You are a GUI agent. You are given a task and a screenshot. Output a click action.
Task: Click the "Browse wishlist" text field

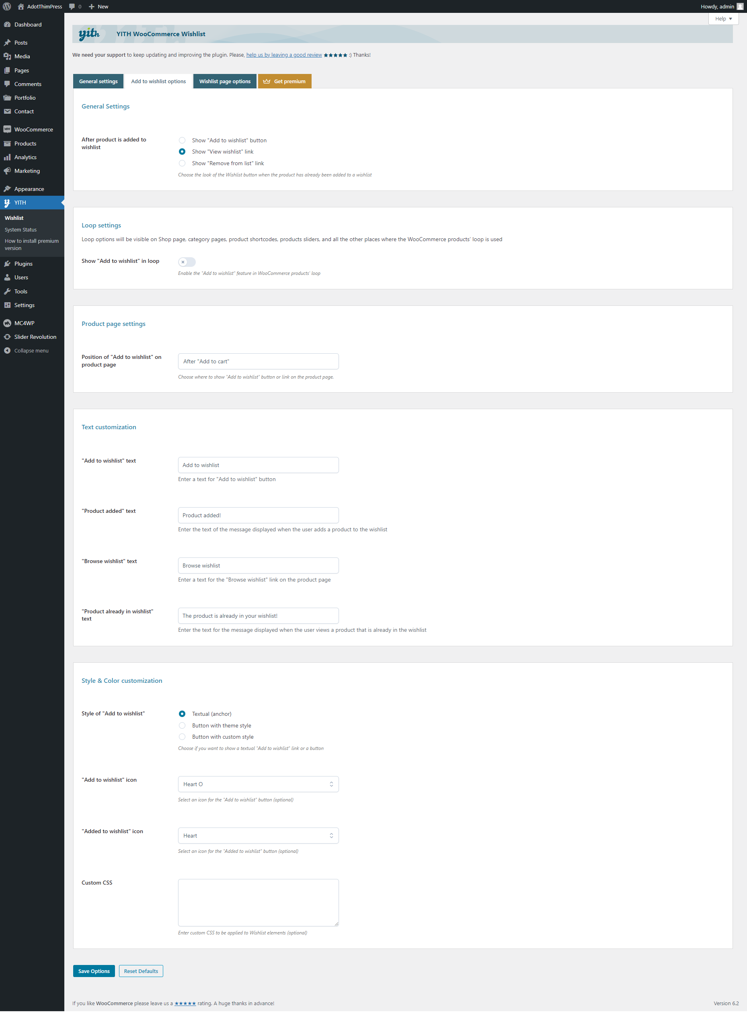point(258,565)
